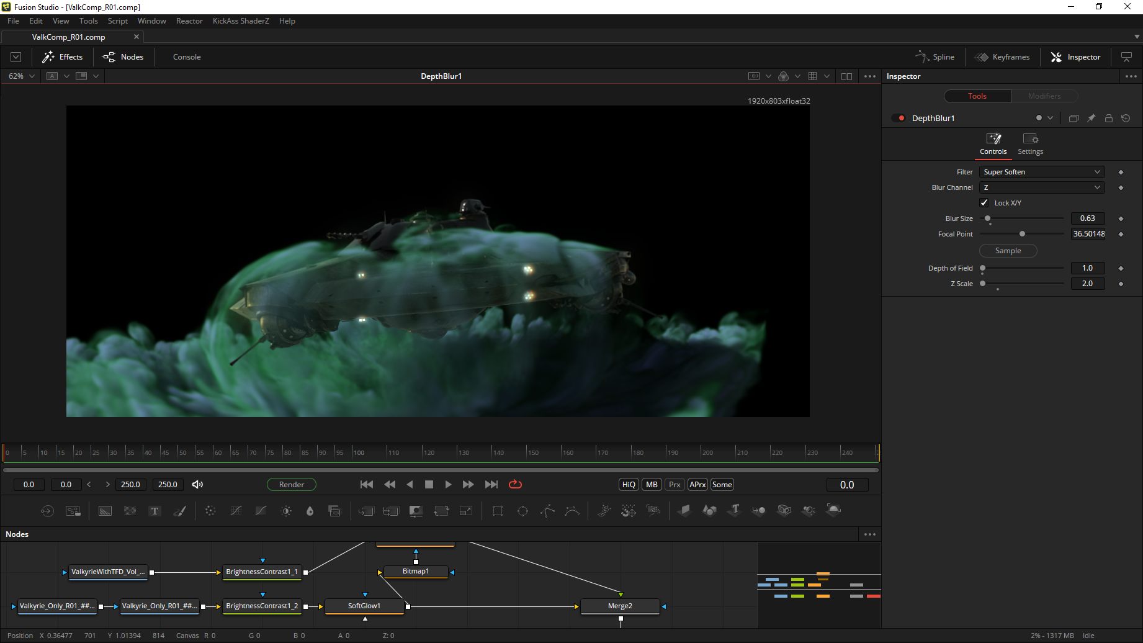Screen dimensions: 1143x643
Task: Click the Brightness Contrast tool icon
Action: coord(286,511)
